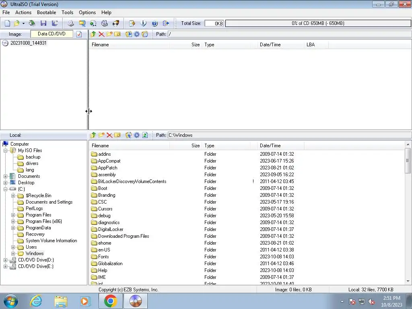Click the Compress ISO monitor-folder icon
Image resolution: width=412 pixels, height=309 pixels.
point(82,23)
